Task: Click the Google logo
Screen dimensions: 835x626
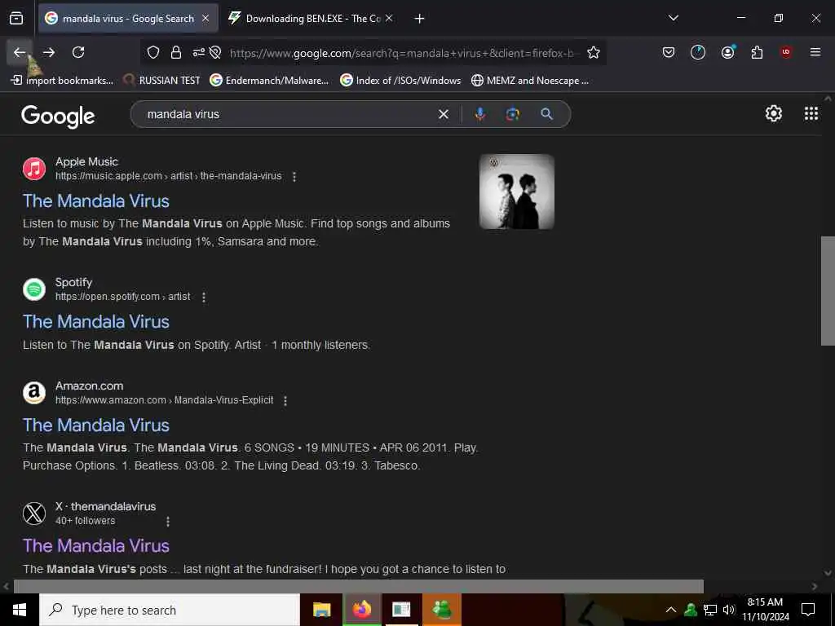Action: pos(58,116)
